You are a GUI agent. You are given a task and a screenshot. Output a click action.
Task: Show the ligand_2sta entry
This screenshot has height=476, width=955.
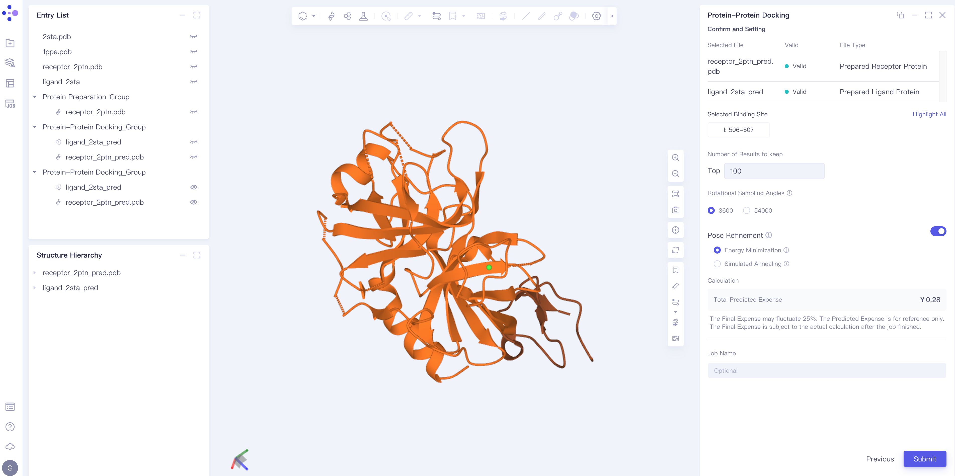click(194, 82)
